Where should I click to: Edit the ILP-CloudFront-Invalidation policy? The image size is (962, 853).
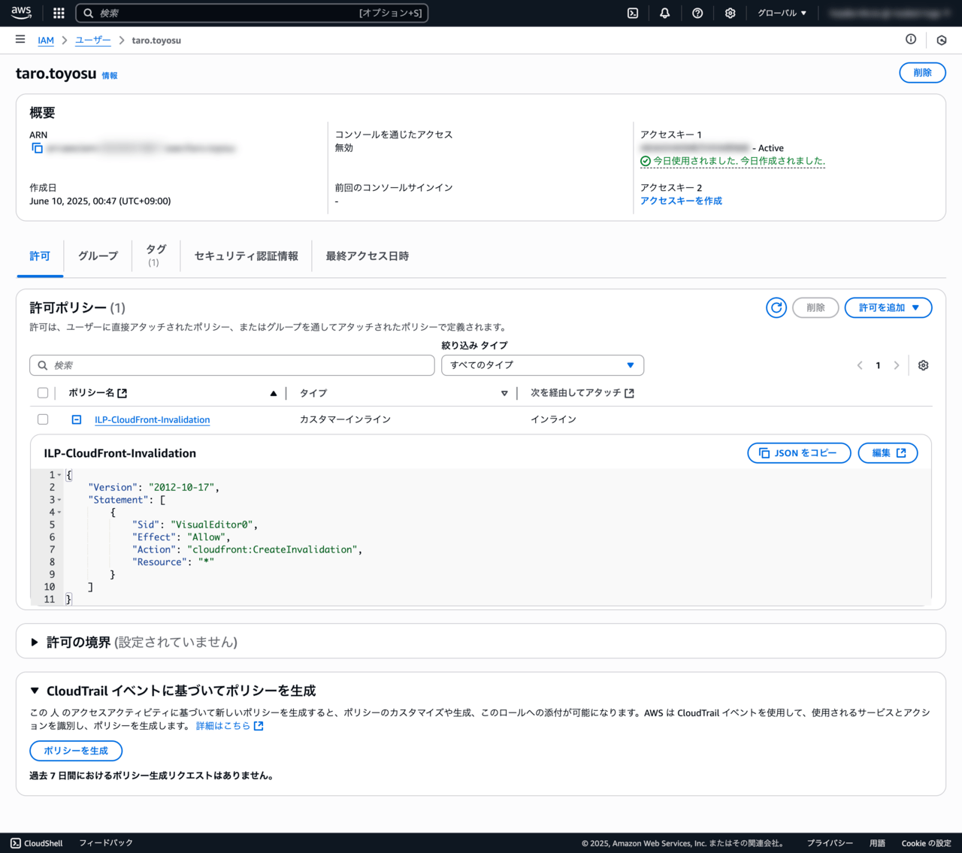(x=888, y=453)
